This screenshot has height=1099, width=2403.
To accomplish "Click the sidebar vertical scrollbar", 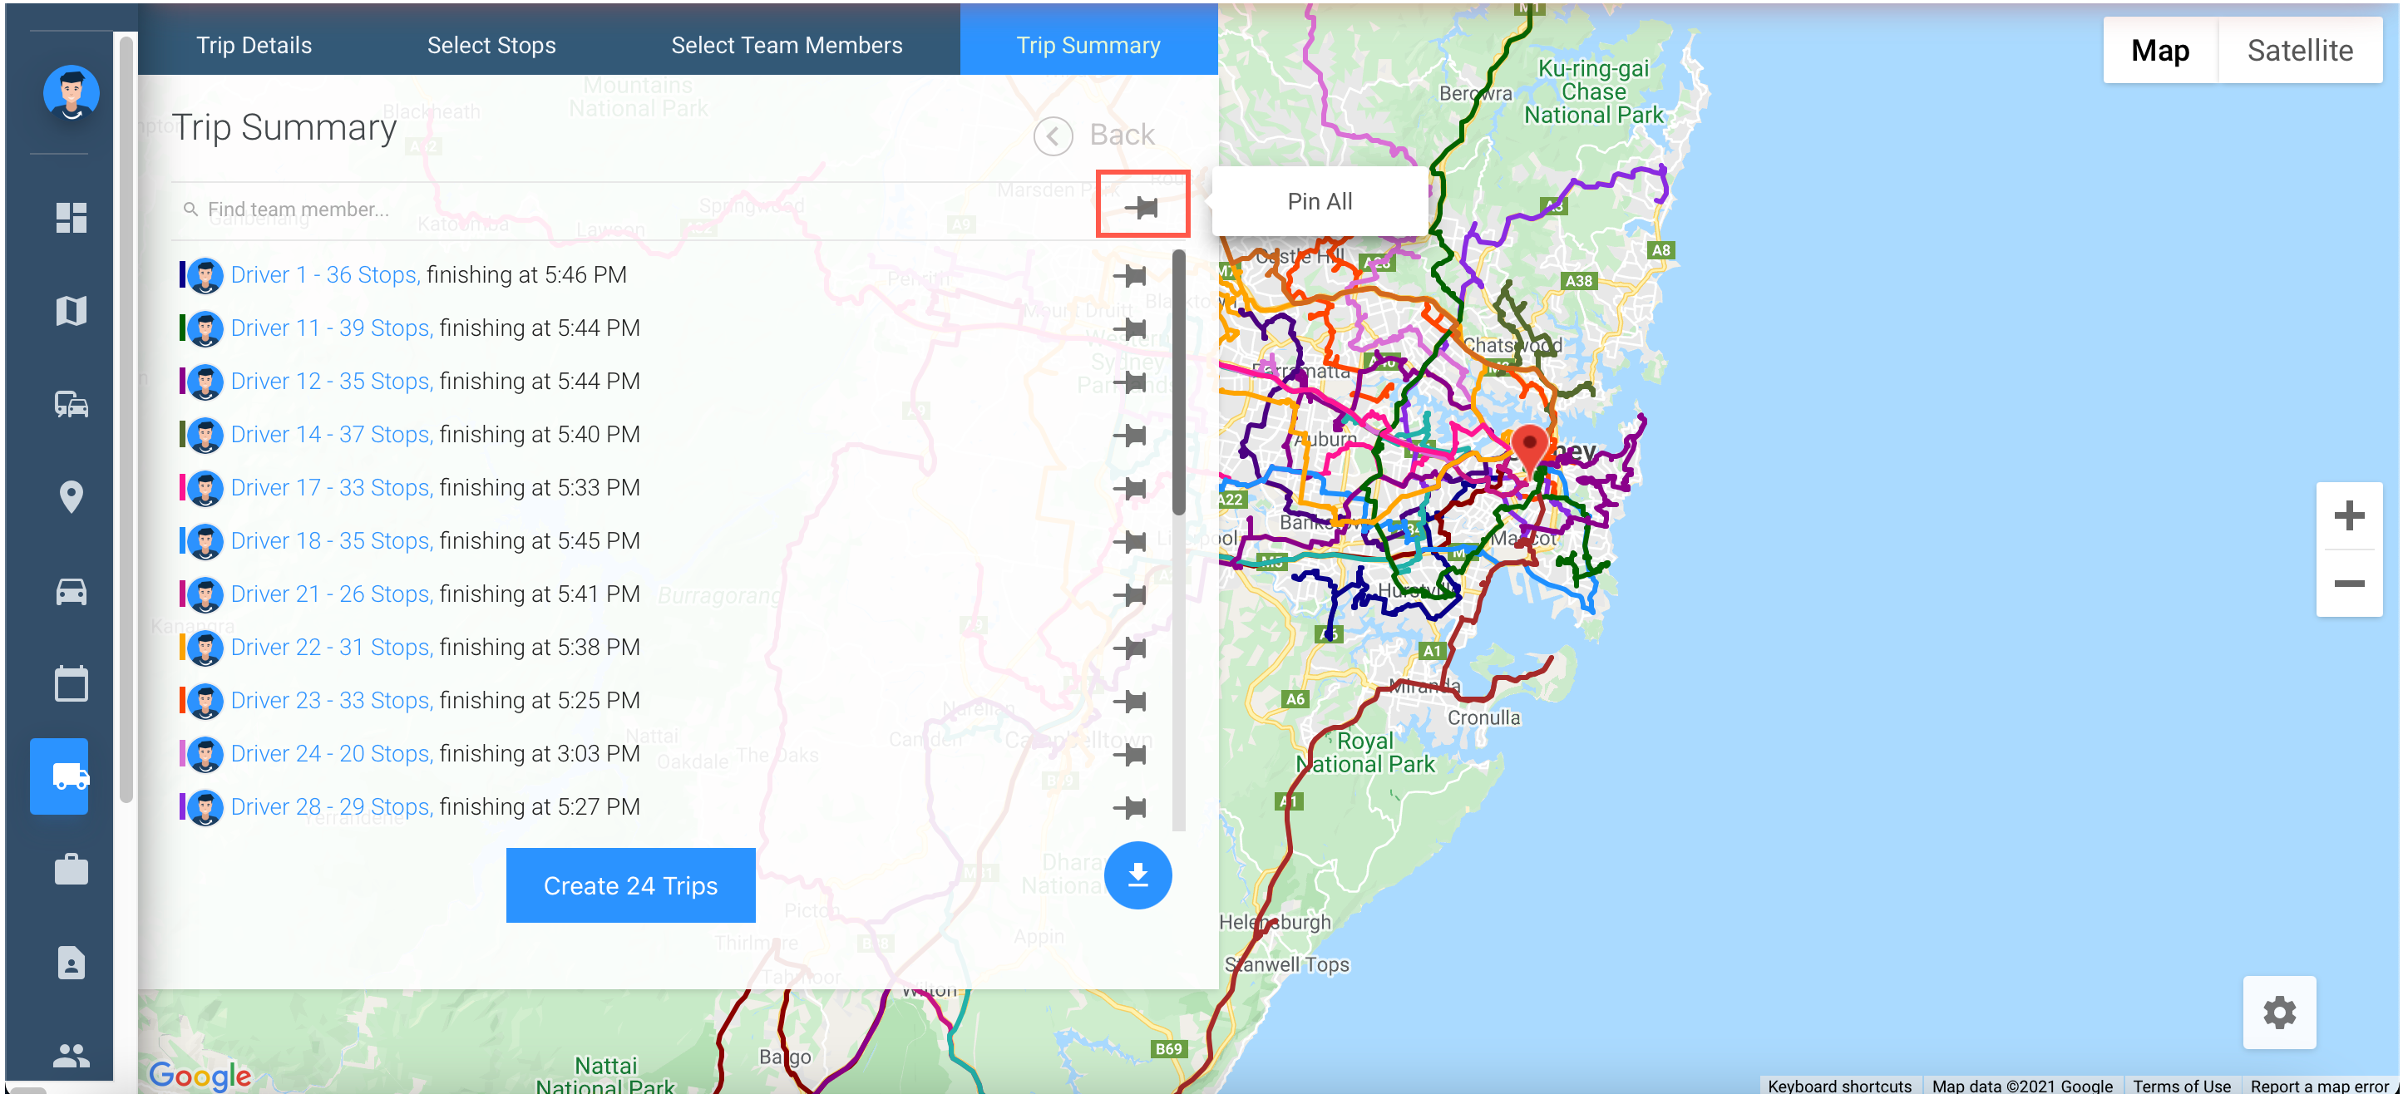I will [x=126, y=420].
